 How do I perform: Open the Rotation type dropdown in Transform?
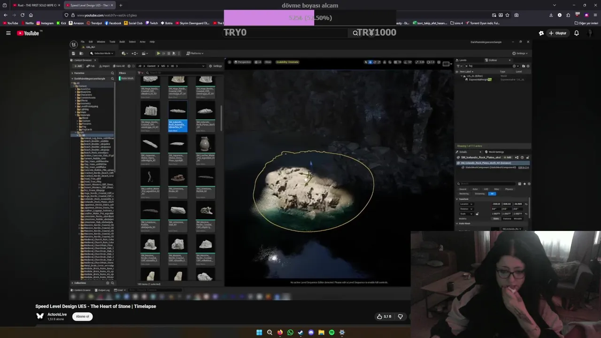tap(467, 209)
